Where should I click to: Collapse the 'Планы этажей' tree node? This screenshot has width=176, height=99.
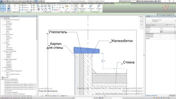point(3,25)
